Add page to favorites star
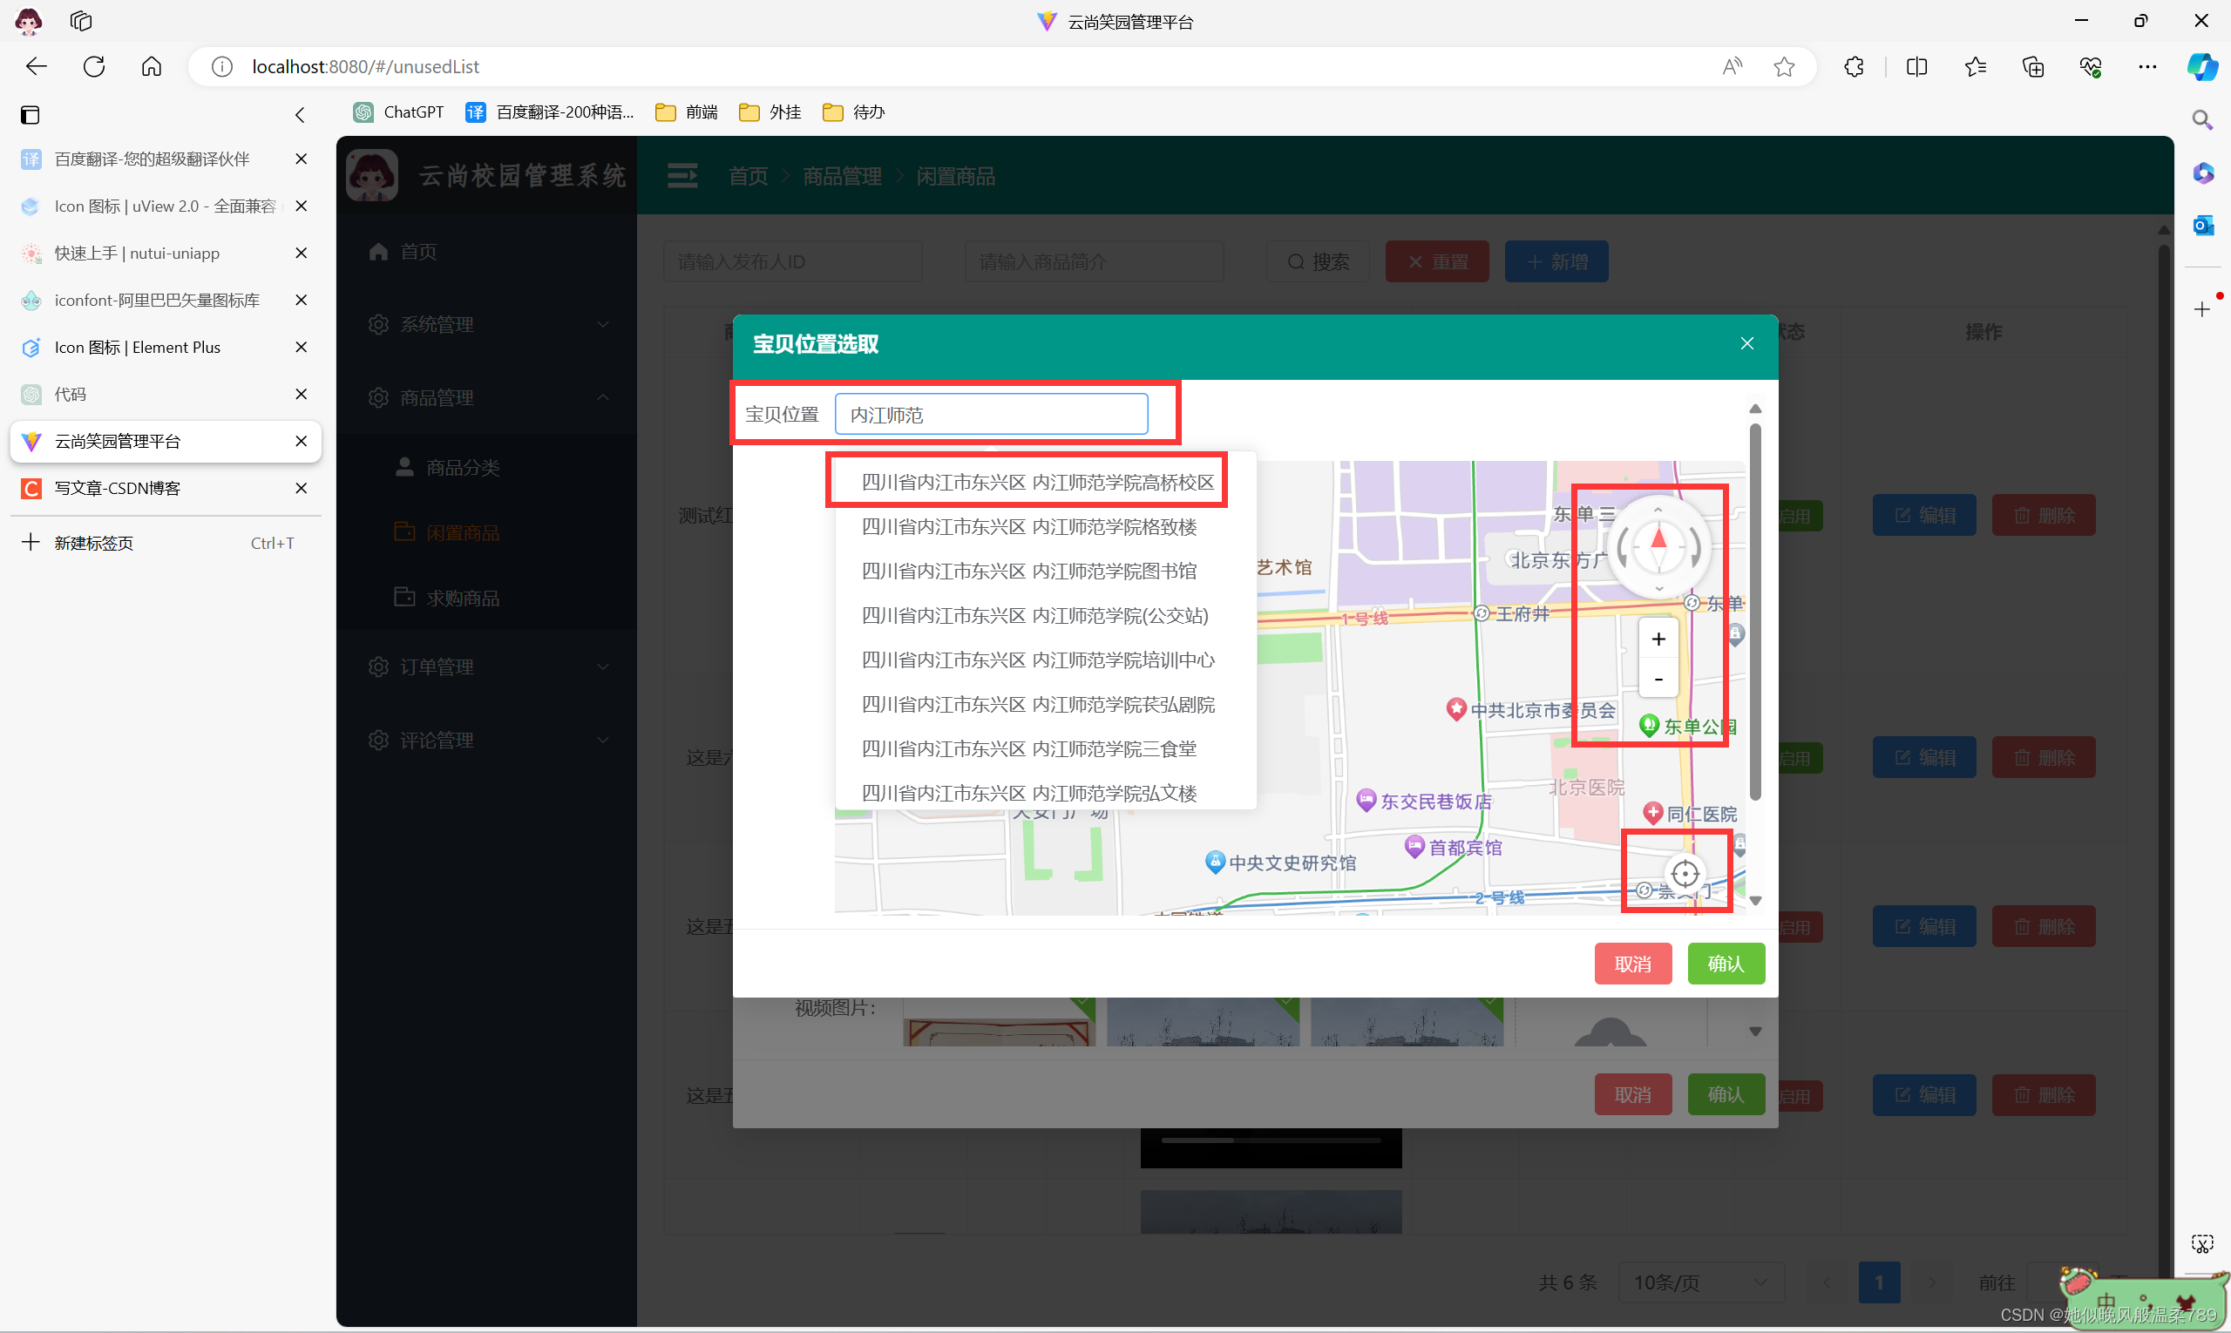 [x=1785, y=66]
